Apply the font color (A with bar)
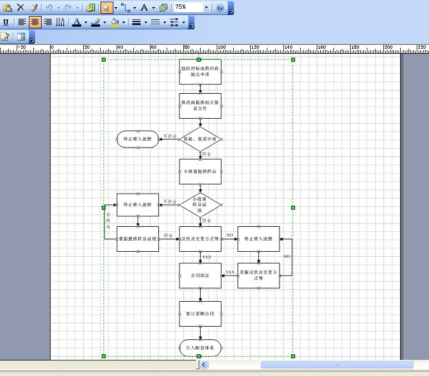The height and width of the screenshot is (376, 429). [x=77, y=22]
